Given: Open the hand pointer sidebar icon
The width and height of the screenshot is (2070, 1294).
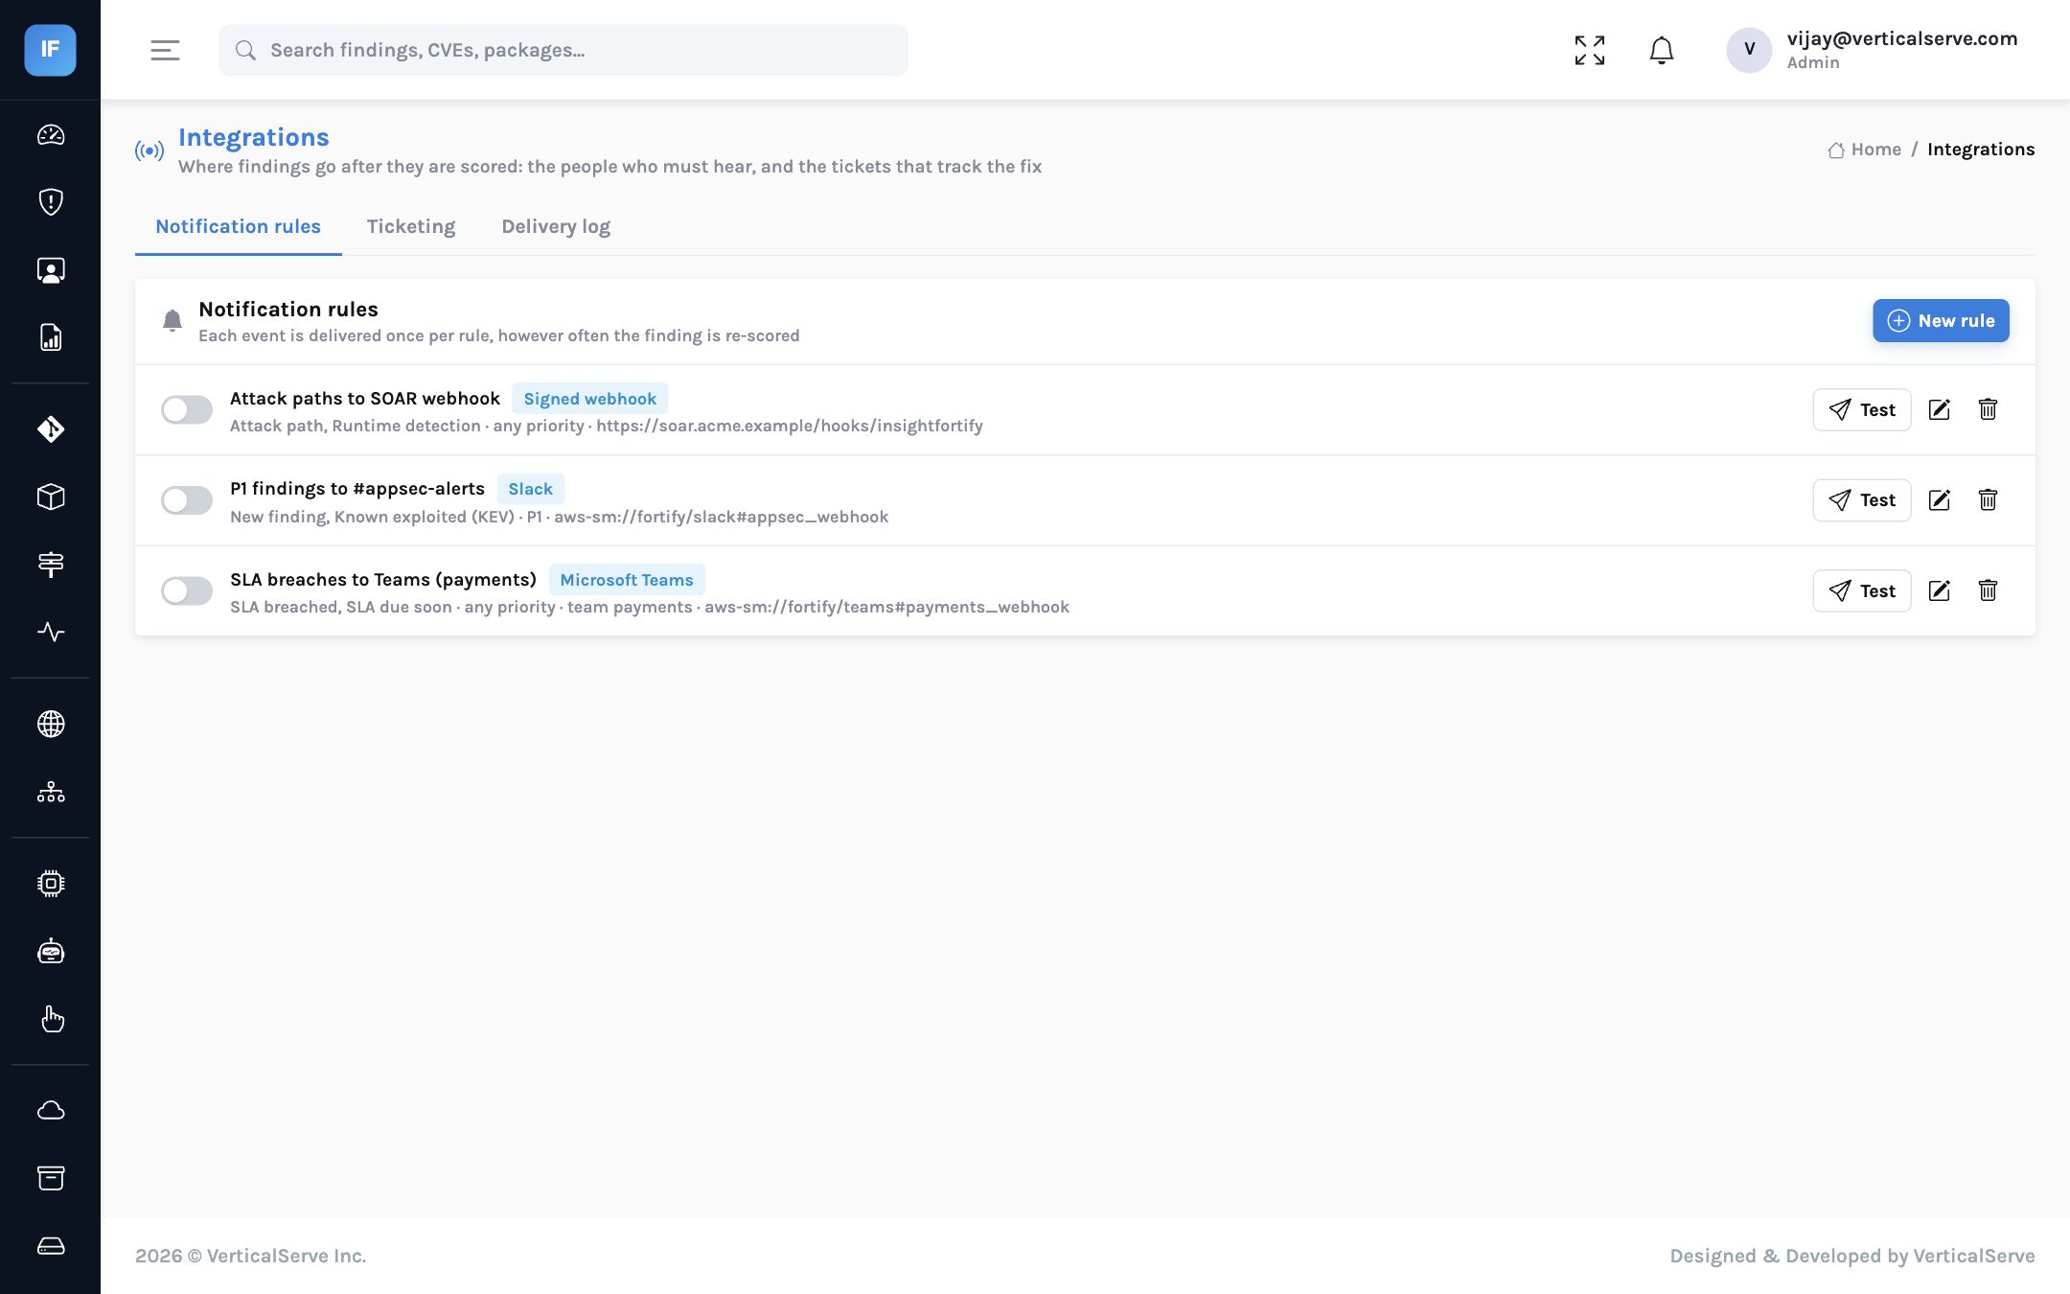Looking at the screenshot, I should point(51,1019).
